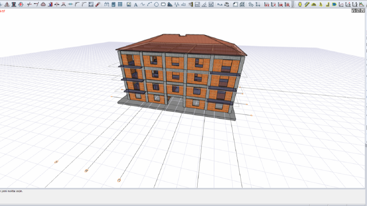Select the Break at point tool
Image resolution: width=367 pixels, height=206 pixels.
tap(57, 4)
